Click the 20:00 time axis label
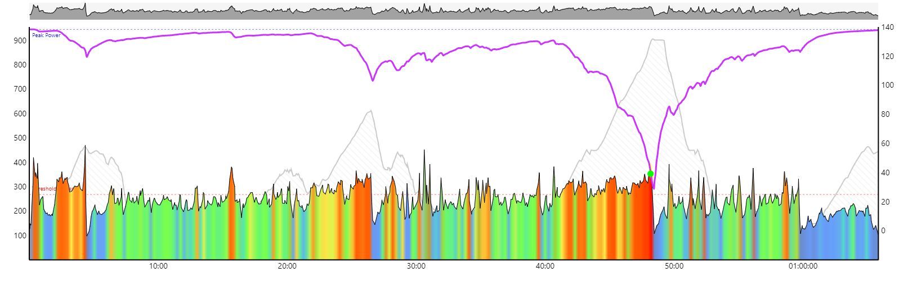This screenshot has height=281, width=908. pyautogui.click(x=287, y=266)
